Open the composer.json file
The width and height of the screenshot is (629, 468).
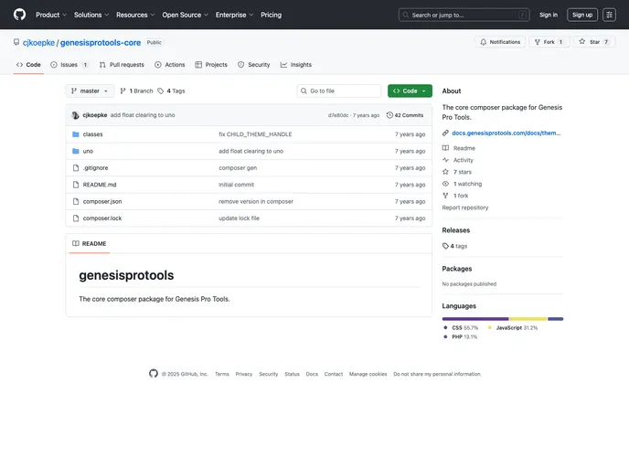(x=102, y=202)
